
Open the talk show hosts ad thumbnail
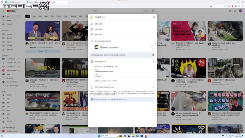tap(43, 31)
